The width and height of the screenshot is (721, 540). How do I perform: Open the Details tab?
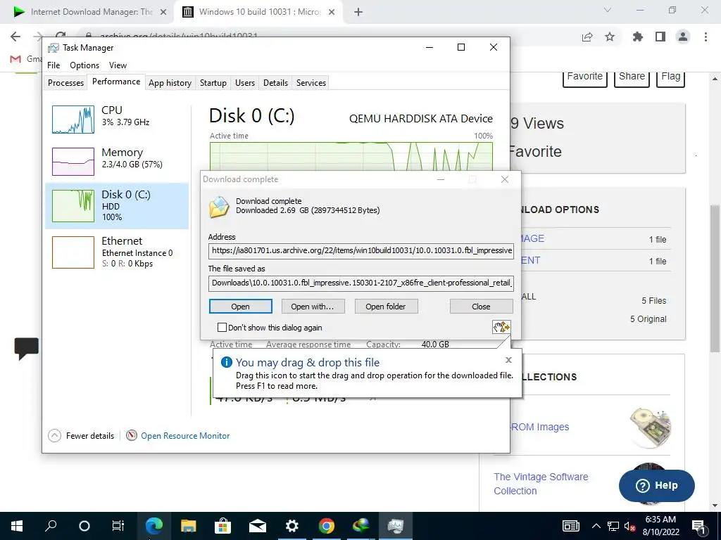click(x=275, y=83)
